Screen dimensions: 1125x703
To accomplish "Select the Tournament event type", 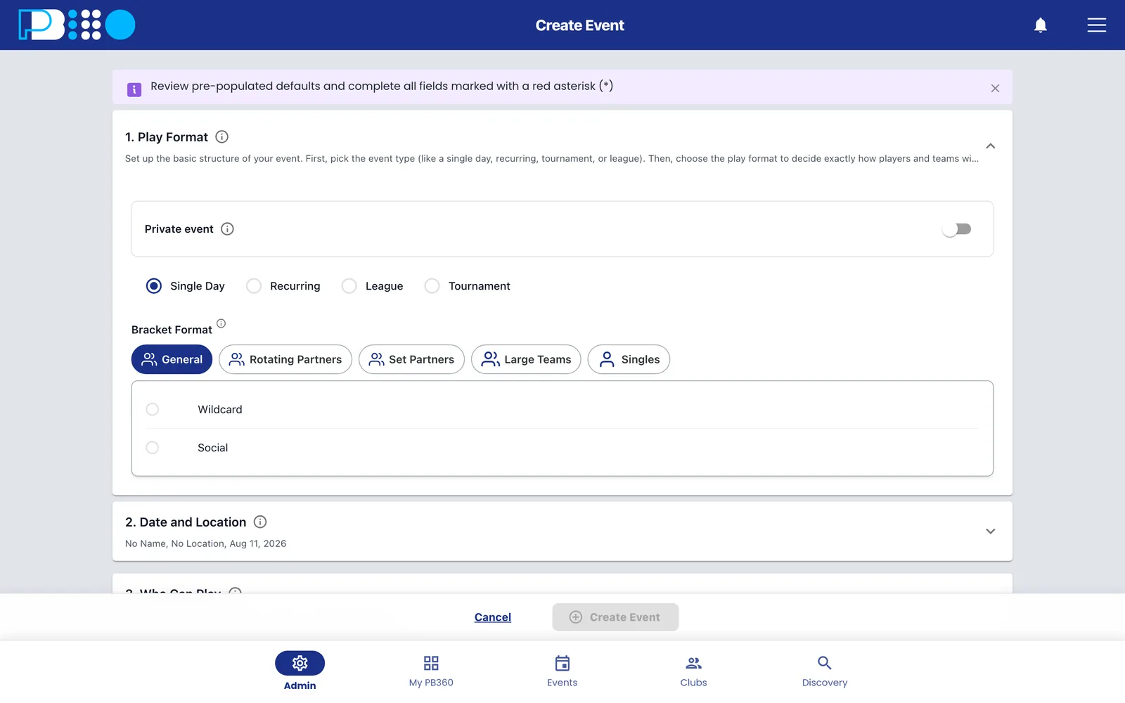I will [432, 286].
